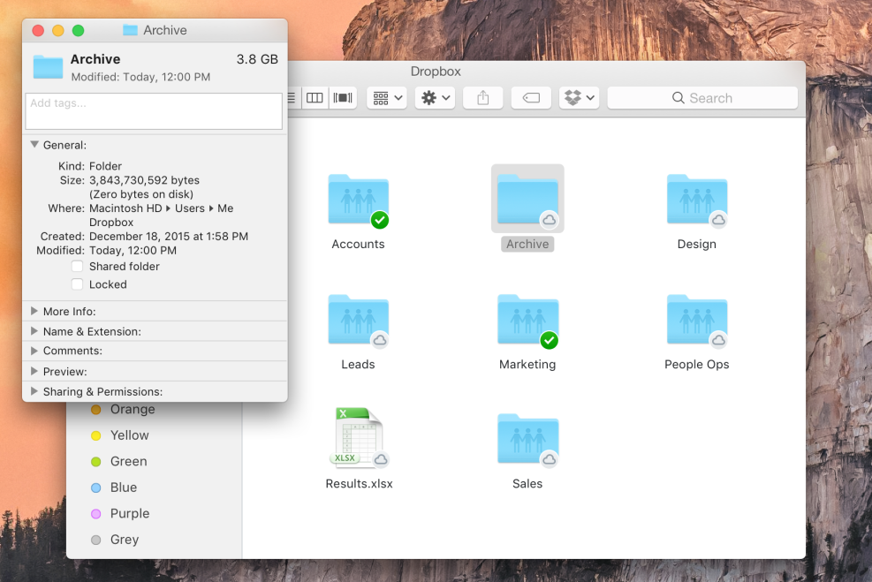Open the item arrangement dropdown
Screen dimensions: 872x582
pos(386,97)
